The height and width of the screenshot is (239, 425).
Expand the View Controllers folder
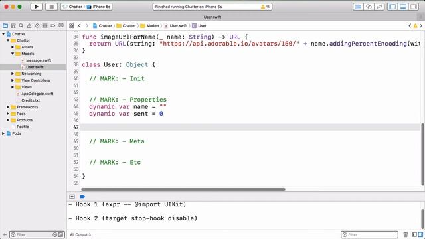[x=13, y=80]
